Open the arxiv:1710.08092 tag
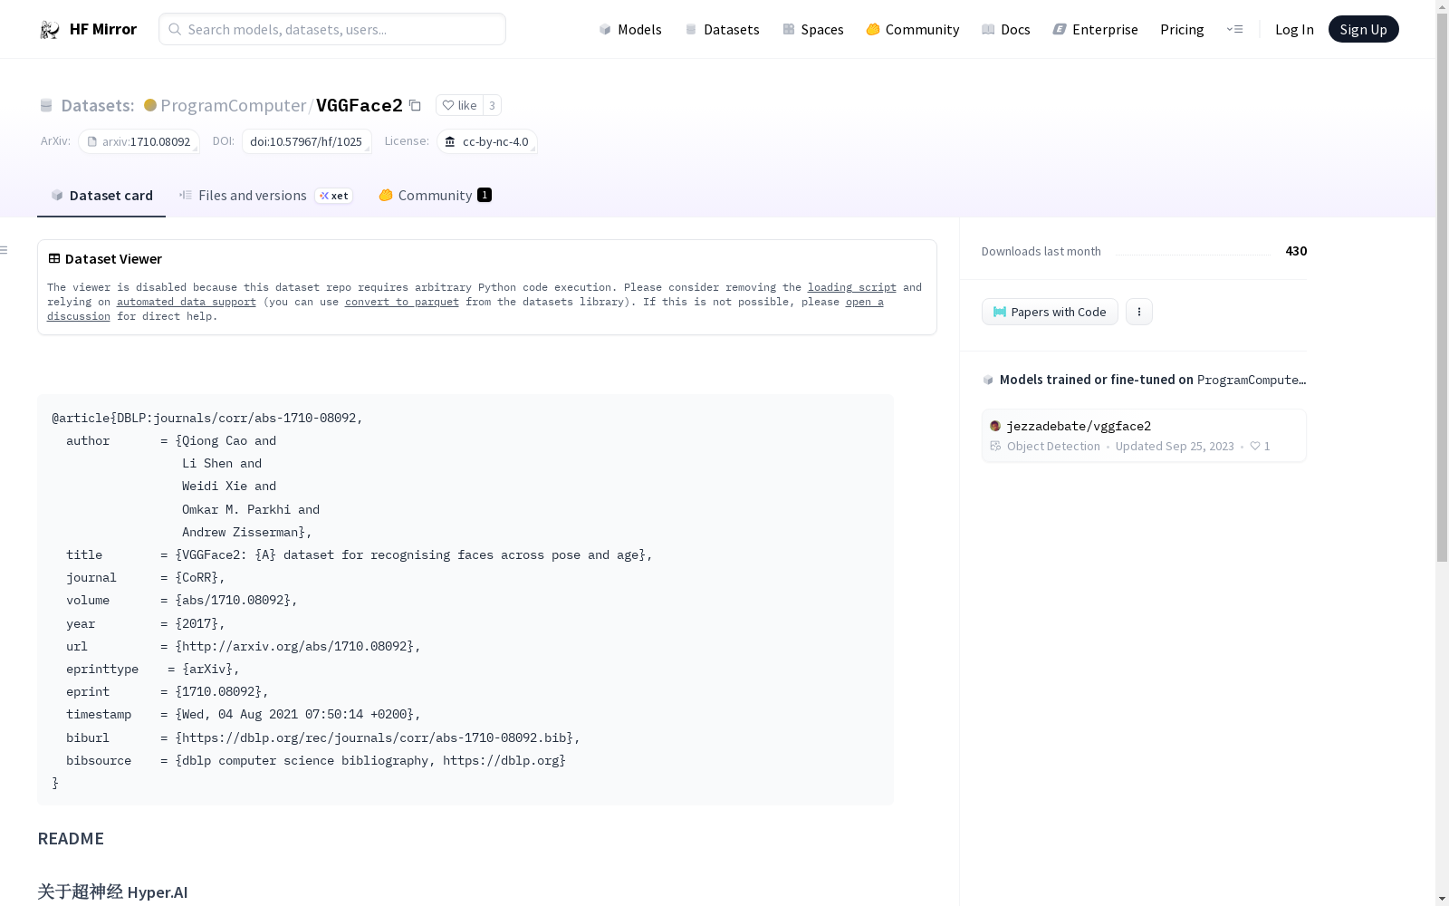The height and width of the screenshot is (906, 1449). point(139,141)
